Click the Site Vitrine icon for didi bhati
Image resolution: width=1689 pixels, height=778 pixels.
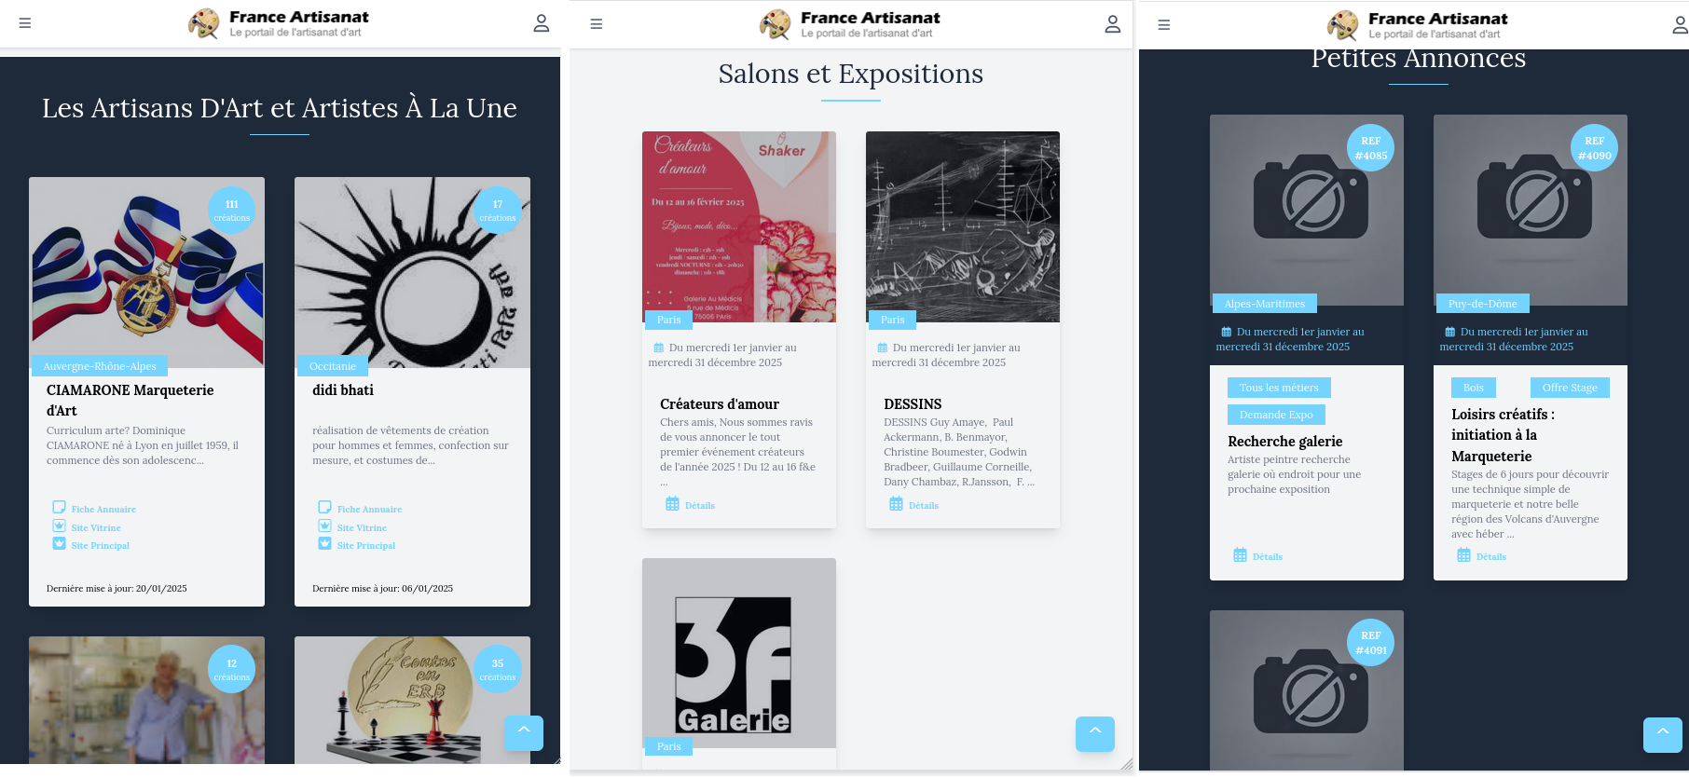point(324,526)
